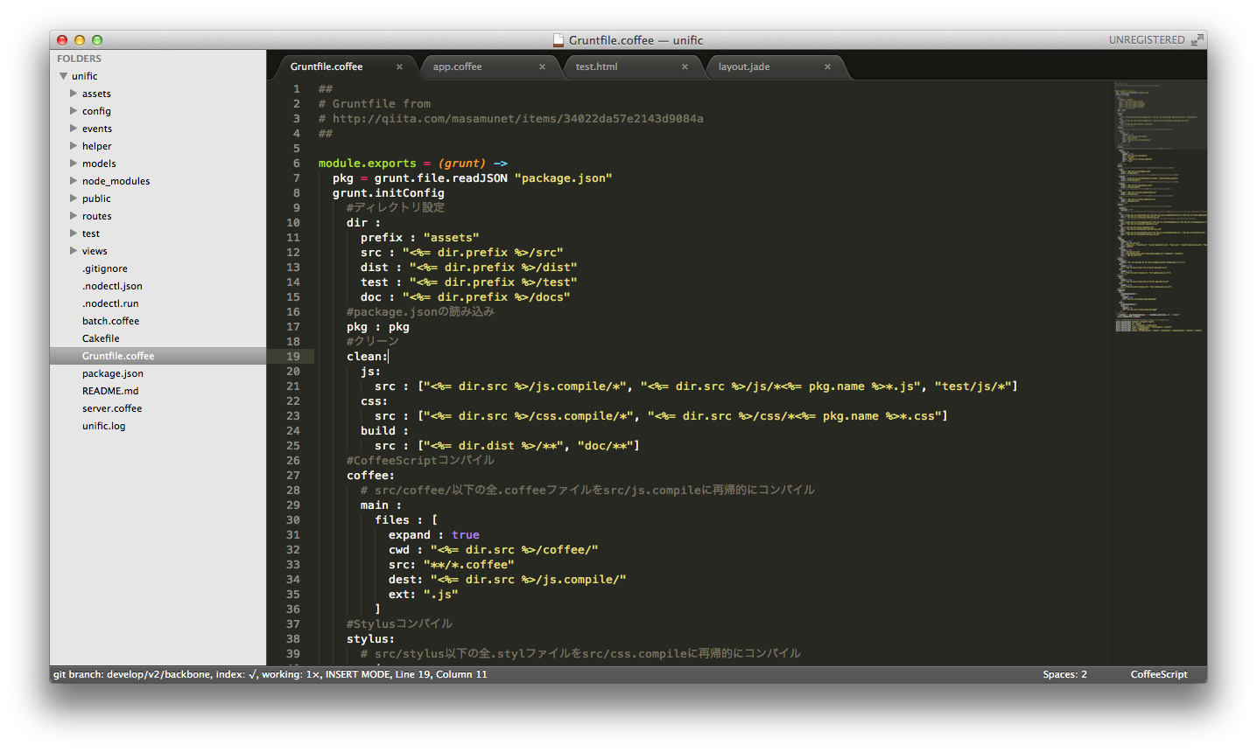The height and width of the screenshot is (752, 1257).
Task: Expand the models folder
Action: (x=74, y=164)
